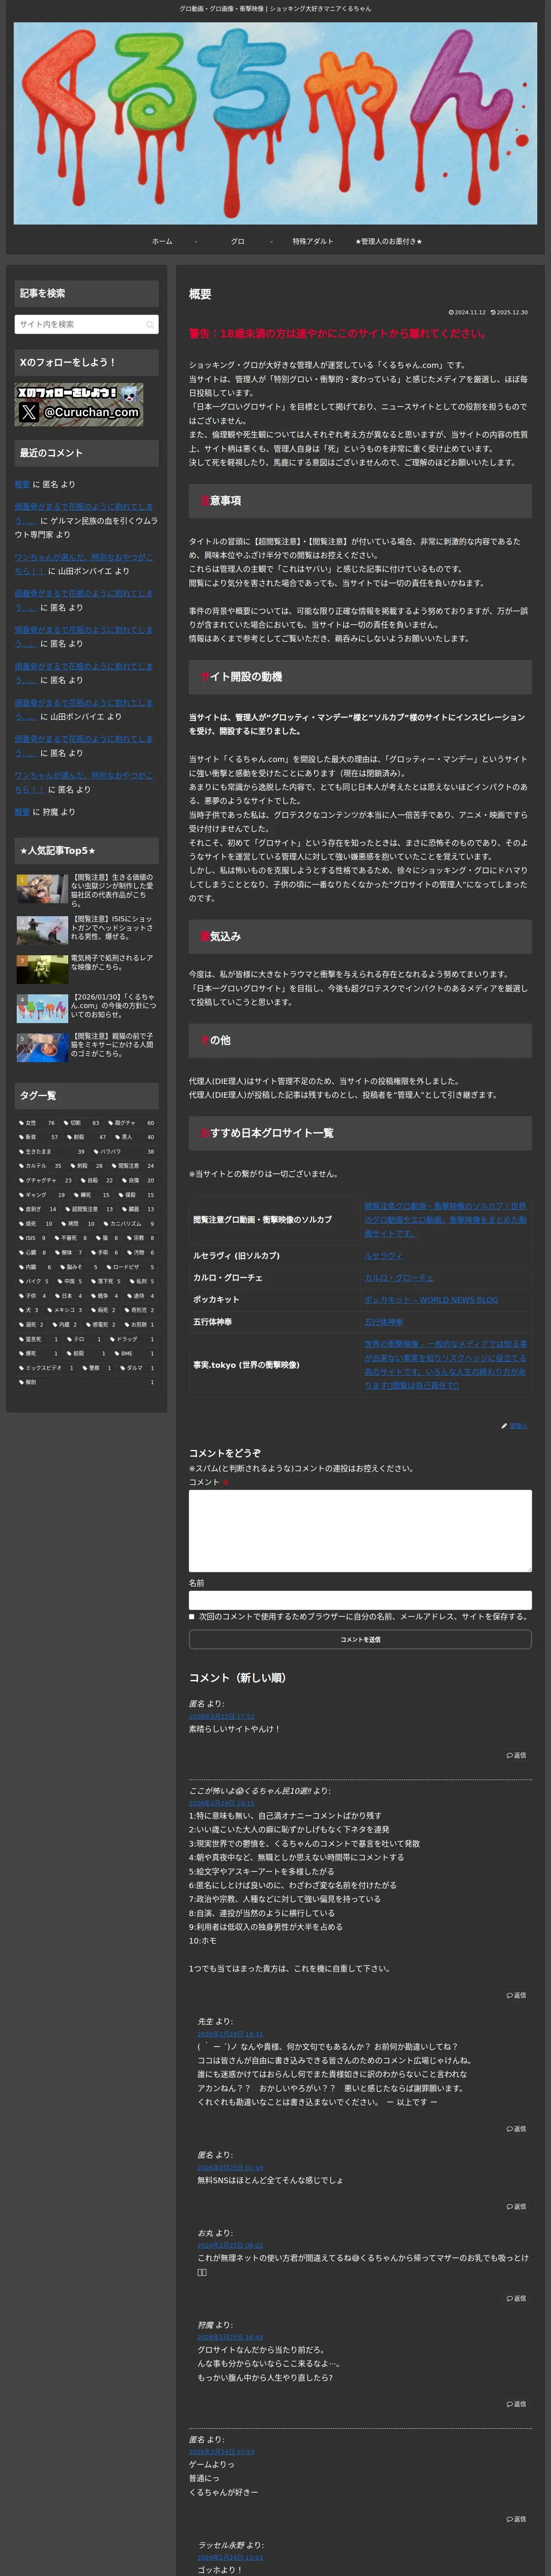This screenshot has height=2576, width=551.
Task: Open the X @Curuchan_com follow banner
Action: [79, 405]
